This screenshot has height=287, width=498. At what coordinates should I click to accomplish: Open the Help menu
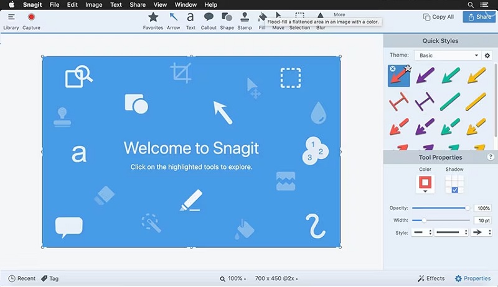coord(210,5)
